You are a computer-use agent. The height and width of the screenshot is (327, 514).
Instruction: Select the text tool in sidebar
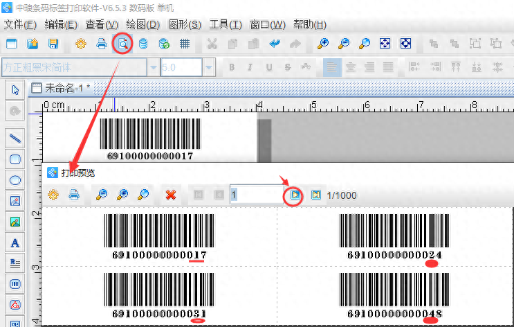point(15,243)
